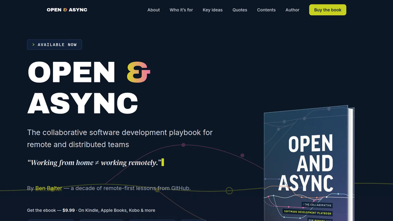Click the large Open & Async headline

tap(89, 87)
